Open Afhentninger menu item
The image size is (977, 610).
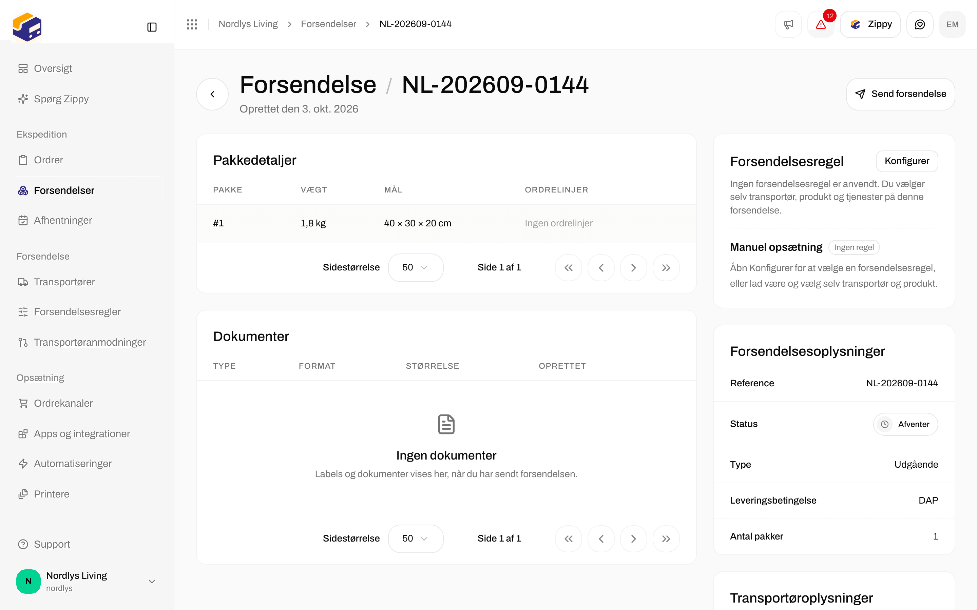pos(87,220)
